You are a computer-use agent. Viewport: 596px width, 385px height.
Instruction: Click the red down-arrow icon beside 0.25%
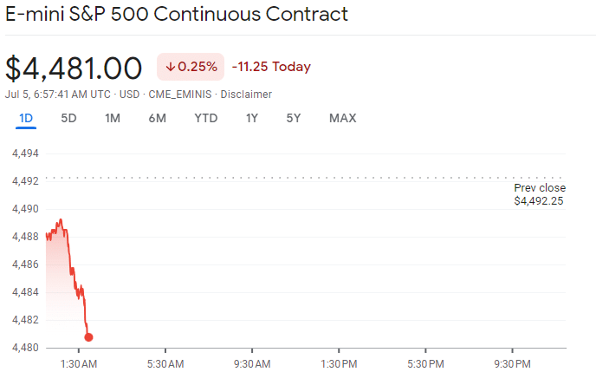[171, 67]
